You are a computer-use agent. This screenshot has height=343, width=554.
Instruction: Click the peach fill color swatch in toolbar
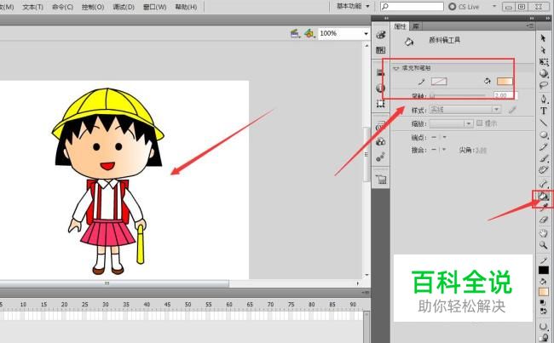pyautogui.click(x=544, y=292)
